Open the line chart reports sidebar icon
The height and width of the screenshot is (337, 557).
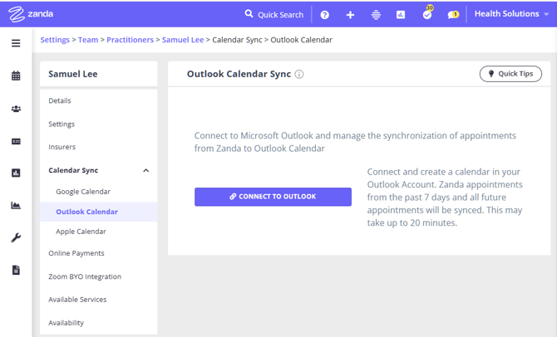tap(16, 205)
